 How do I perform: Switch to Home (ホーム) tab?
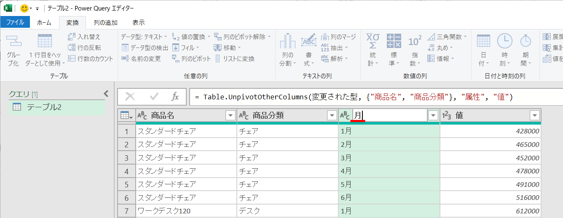point(44,22)
